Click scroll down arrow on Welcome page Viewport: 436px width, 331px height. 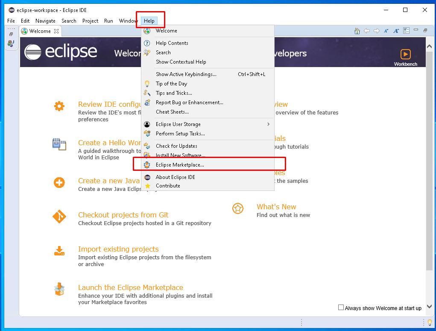click(429, 307)
